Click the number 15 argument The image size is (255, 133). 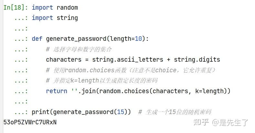120,112
